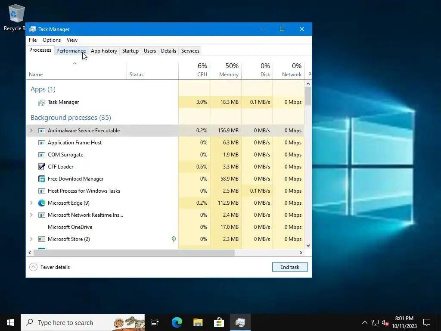Click the Background processes (35) heading
Screen dimensions: 441x331
(71, 118)
